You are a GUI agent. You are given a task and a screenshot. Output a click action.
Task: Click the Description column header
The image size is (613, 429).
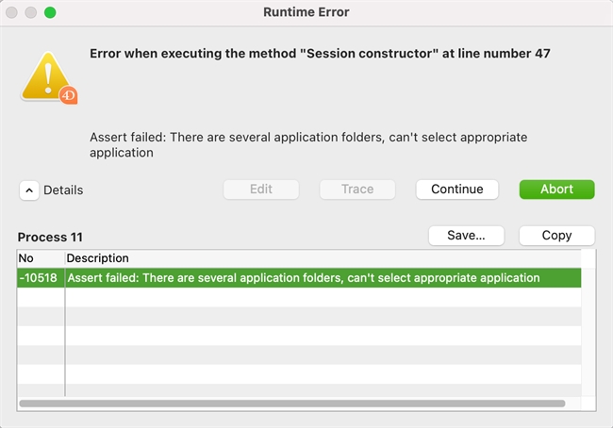[97, 257]
